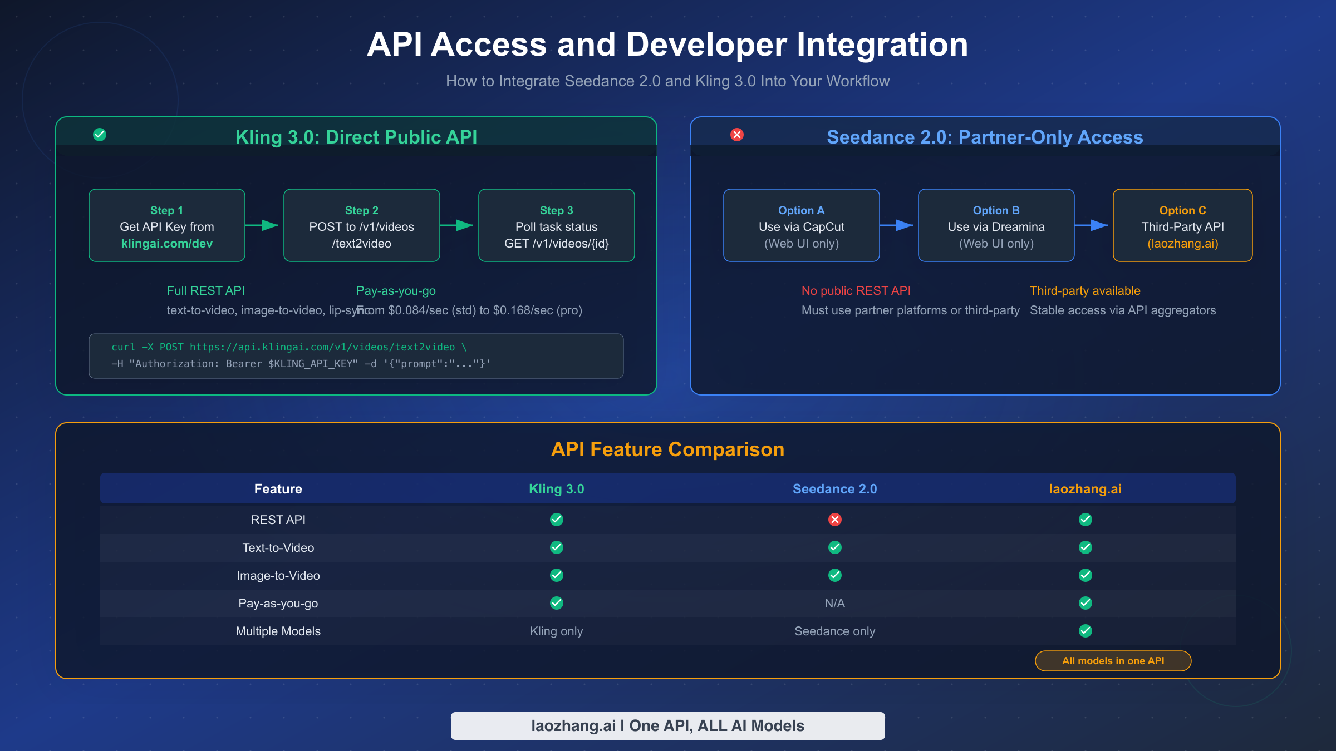Click the curl command code block
Screen dimensions: 1336x751
[356, 356]
